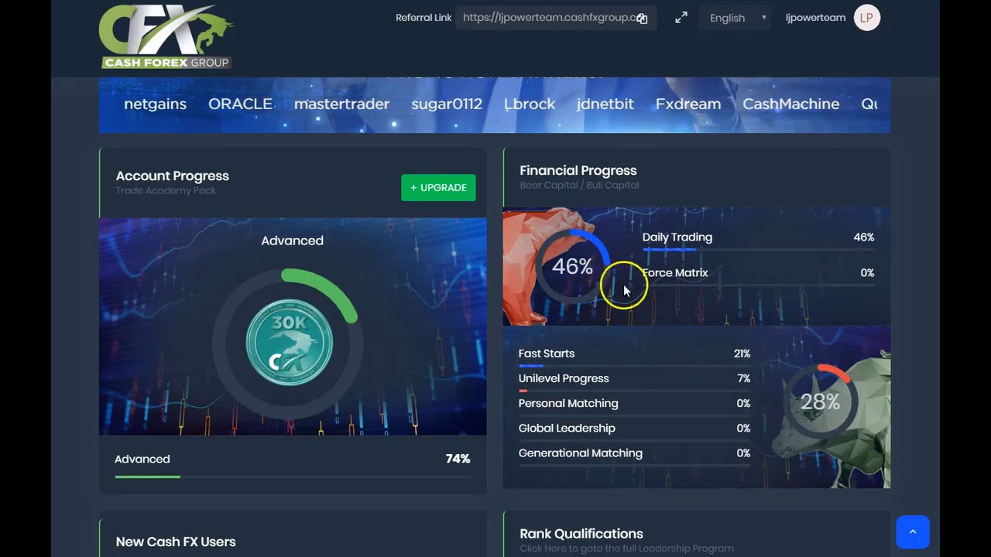Click the Referral Link label
Screen dimensions: 991x557
pos(423,18)
